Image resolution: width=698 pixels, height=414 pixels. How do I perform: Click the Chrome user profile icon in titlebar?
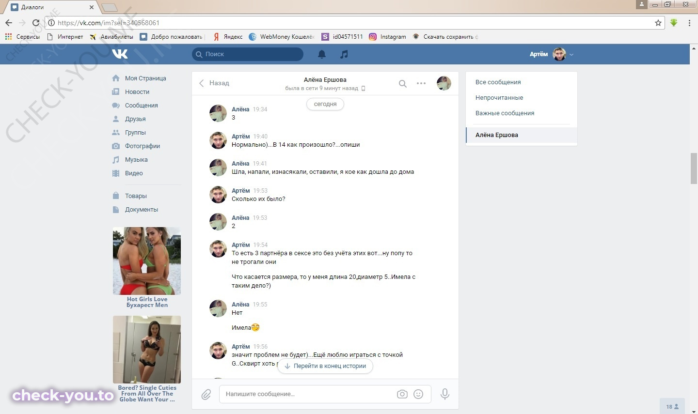[x=642, y=4]
